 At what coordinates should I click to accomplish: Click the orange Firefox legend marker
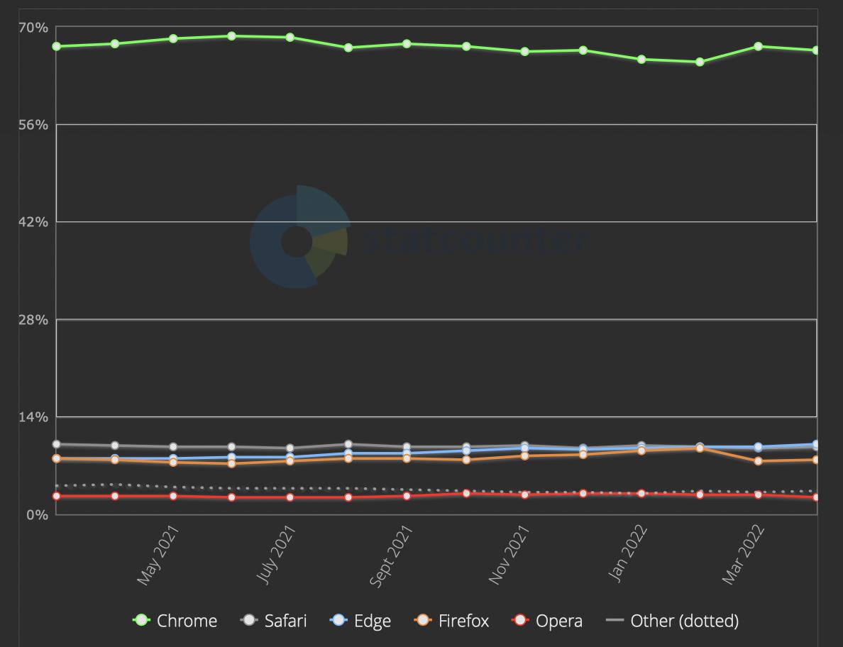coord(423,621)
